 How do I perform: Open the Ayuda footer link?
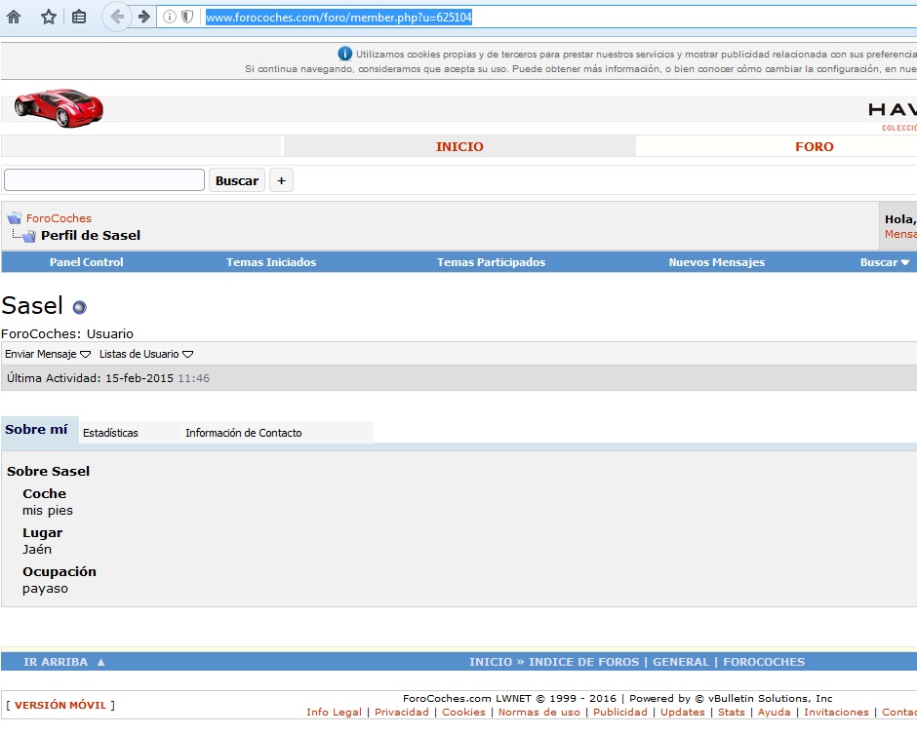point(775,713)
